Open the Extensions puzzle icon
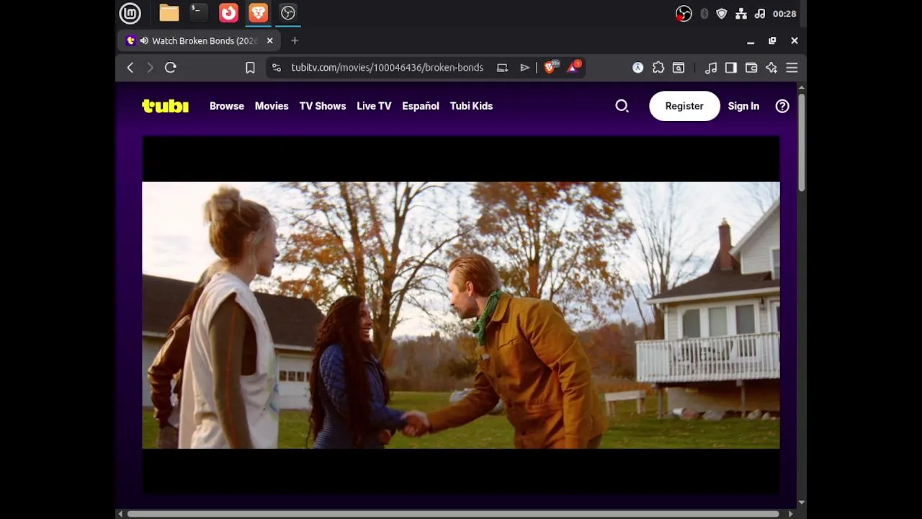Screen dimensions: 922x519 click(658, 68)
